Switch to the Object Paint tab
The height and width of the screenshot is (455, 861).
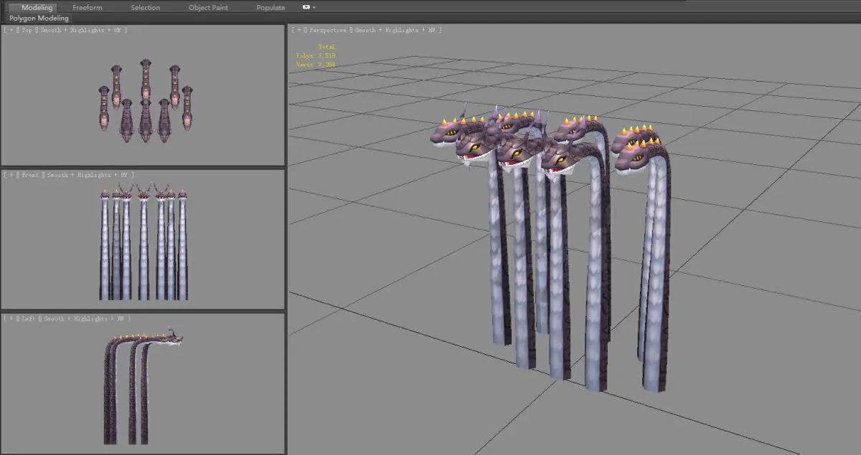tap(208, 7)
